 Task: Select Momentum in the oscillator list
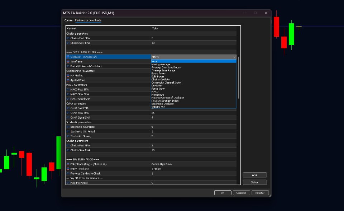193,95
